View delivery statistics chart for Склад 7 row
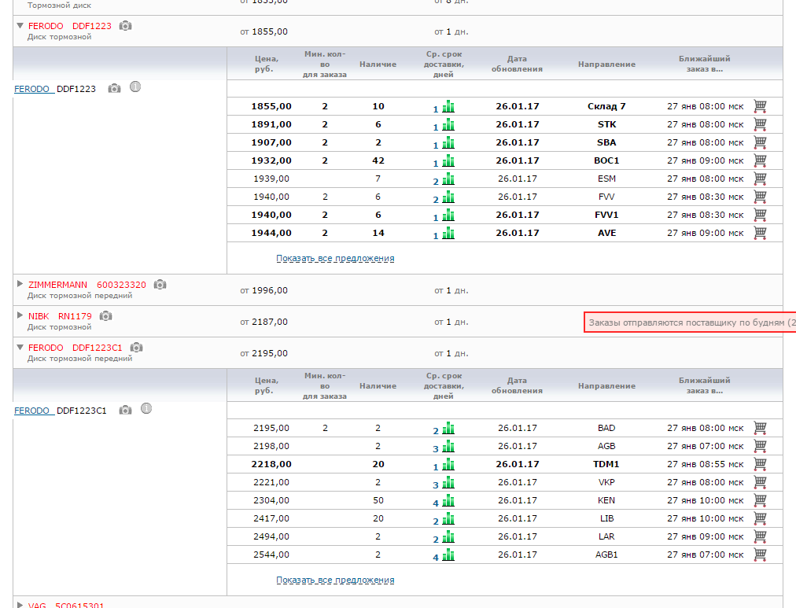Screen dimensions: 796x608 (448, 107)
